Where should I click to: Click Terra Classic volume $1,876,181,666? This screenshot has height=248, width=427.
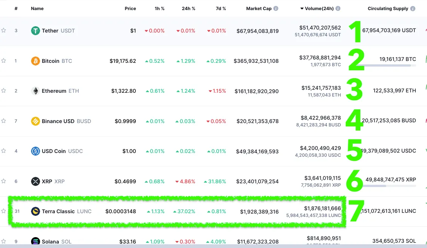coord(323,208)
